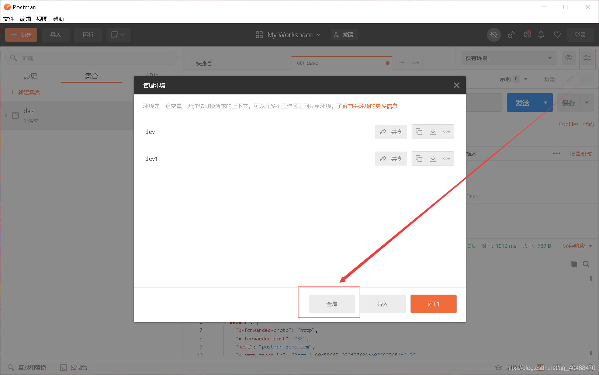Open the 代码 code link
599x375 pixels.
[x=588, y=124]
